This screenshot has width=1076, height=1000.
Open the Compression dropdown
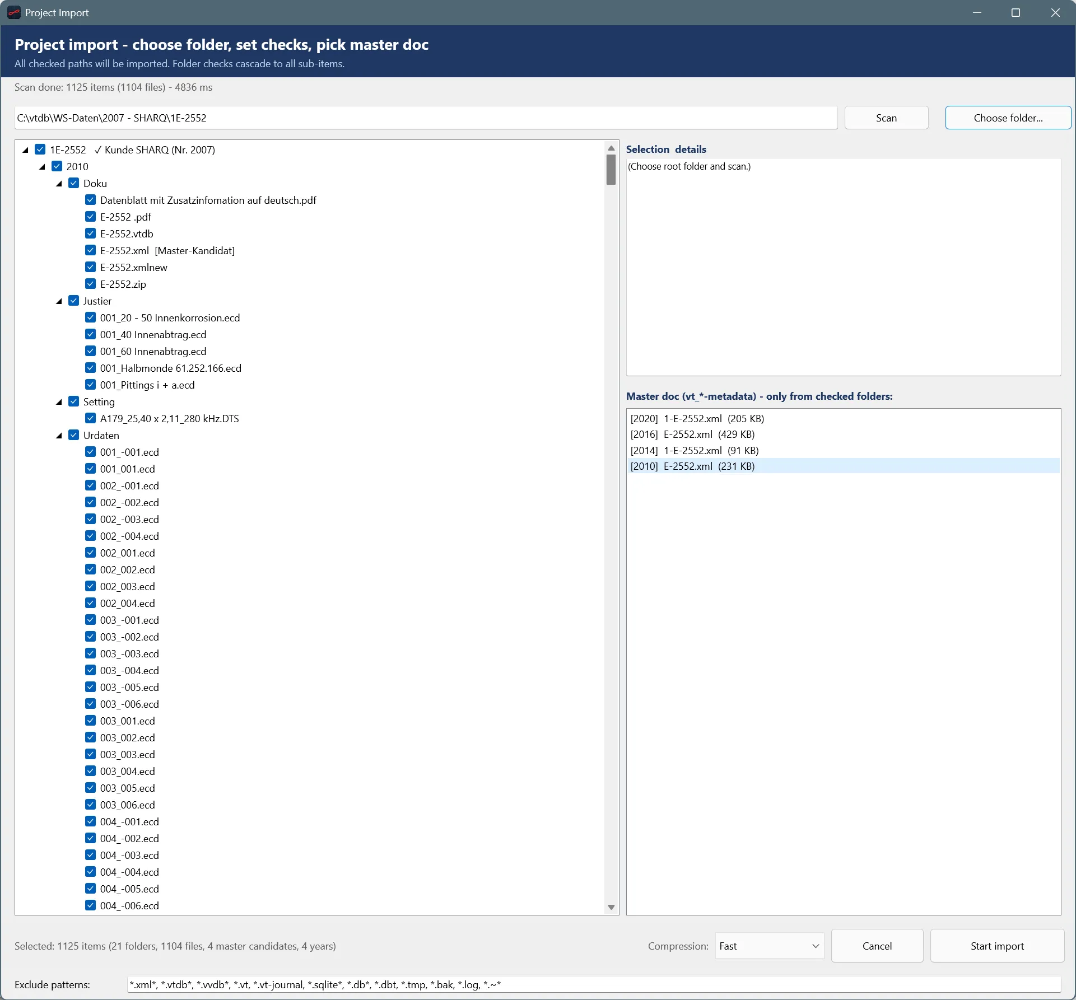(x=769, y=946)
